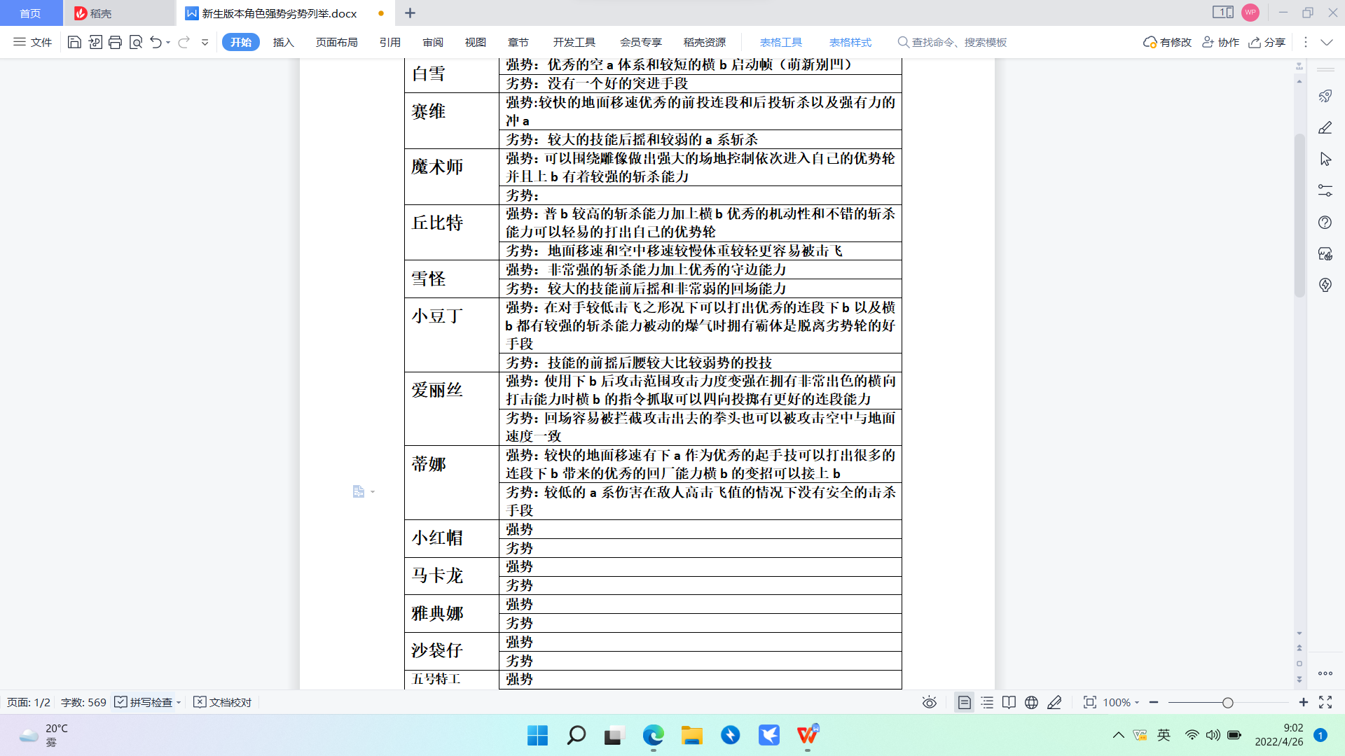Expand the Undo history dropdown arrow
The height and width of the screenshot is (756, 1345).
pyautogui.click(x=168, y=43)
